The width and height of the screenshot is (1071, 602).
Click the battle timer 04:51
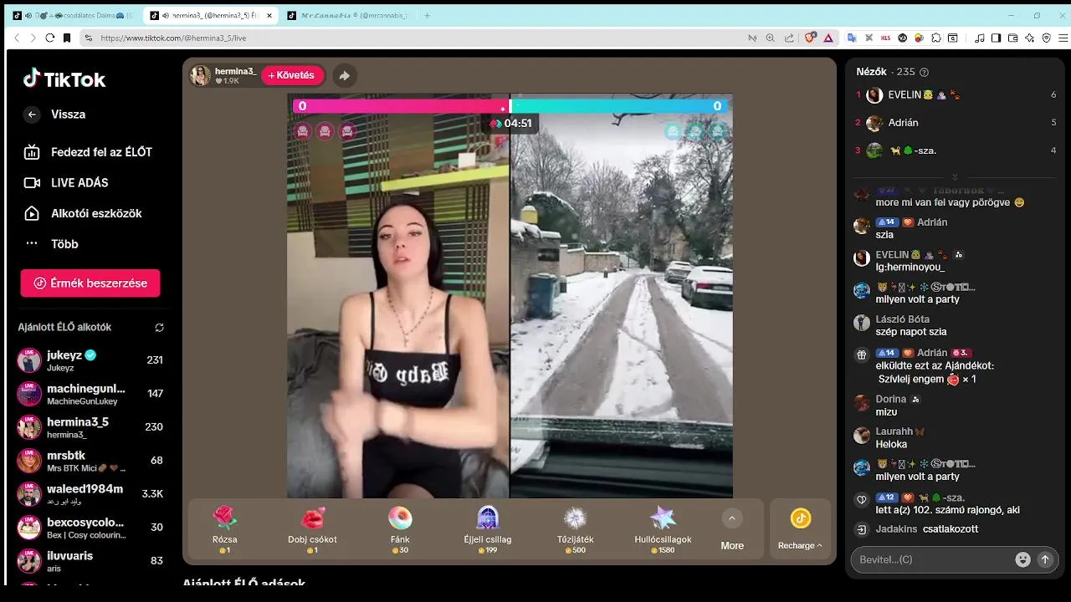click(511, 124)
